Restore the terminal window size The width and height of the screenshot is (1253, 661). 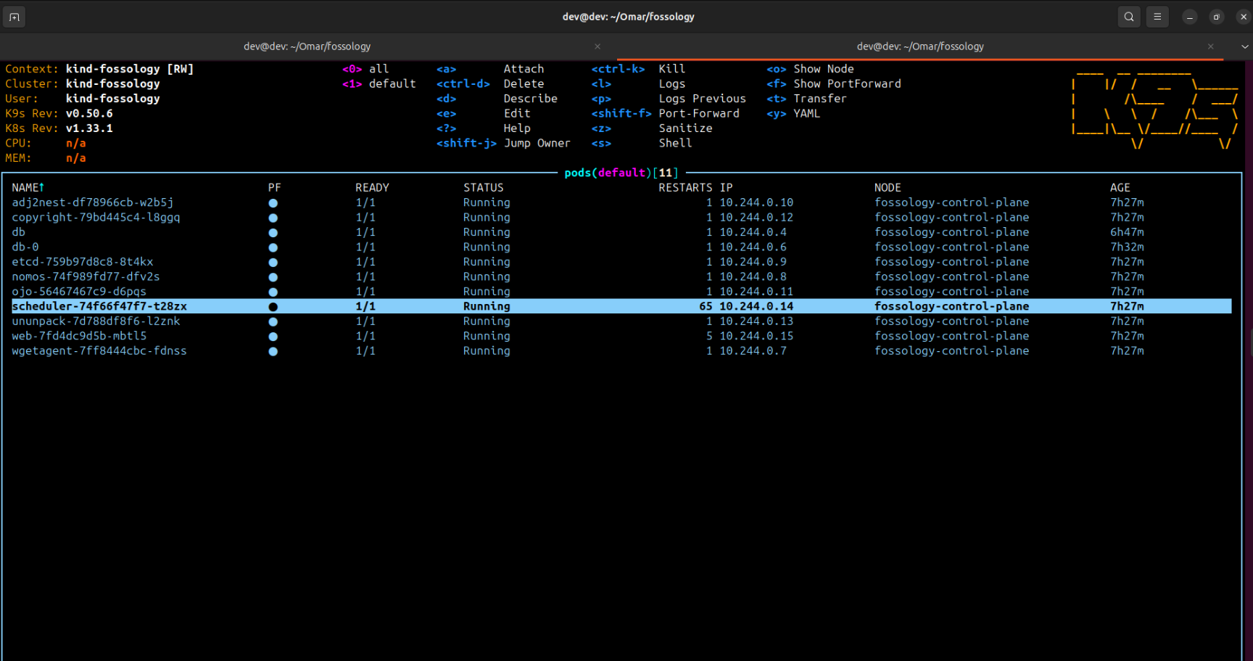(x=1217, y=17)
